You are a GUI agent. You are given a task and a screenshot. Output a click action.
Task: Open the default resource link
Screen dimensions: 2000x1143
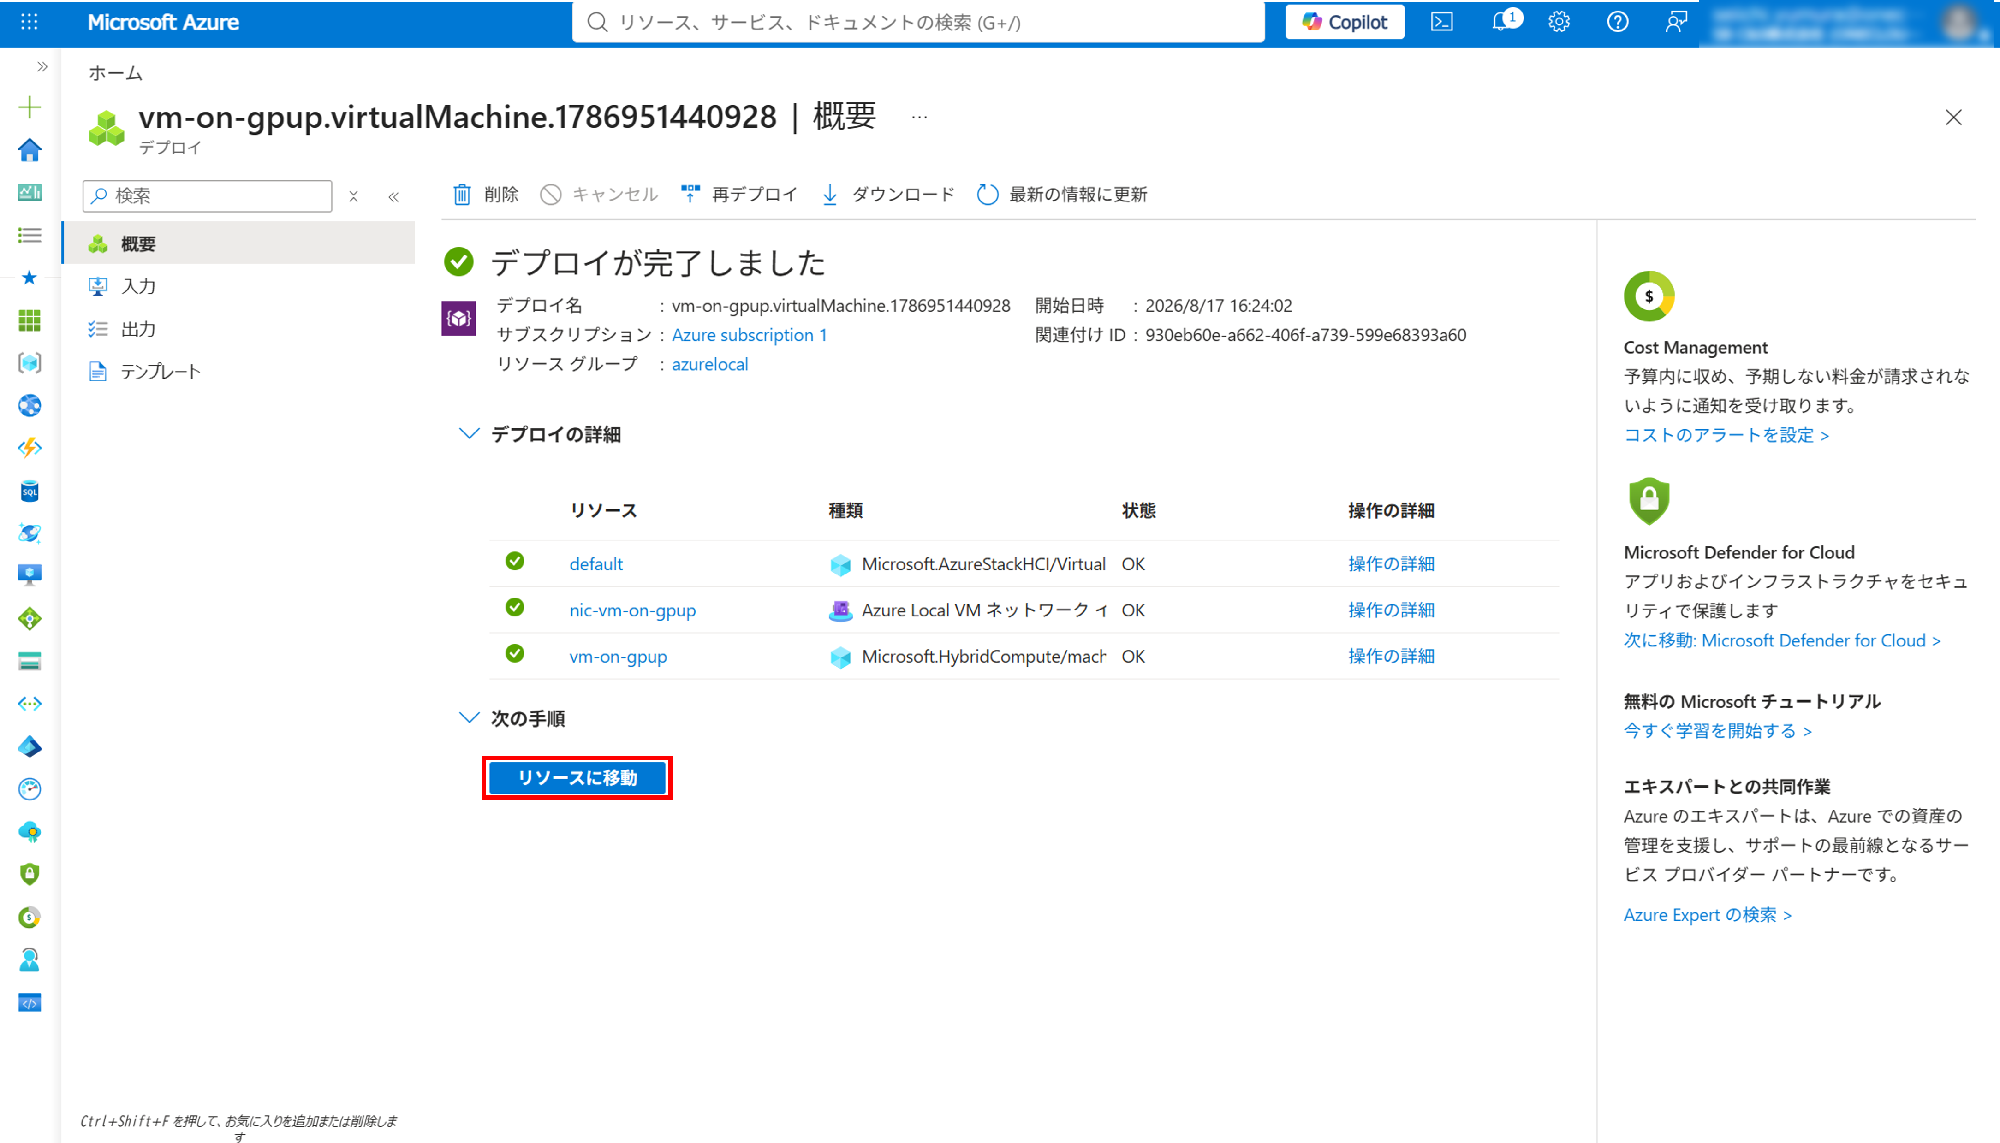click(x=596, y=563)
